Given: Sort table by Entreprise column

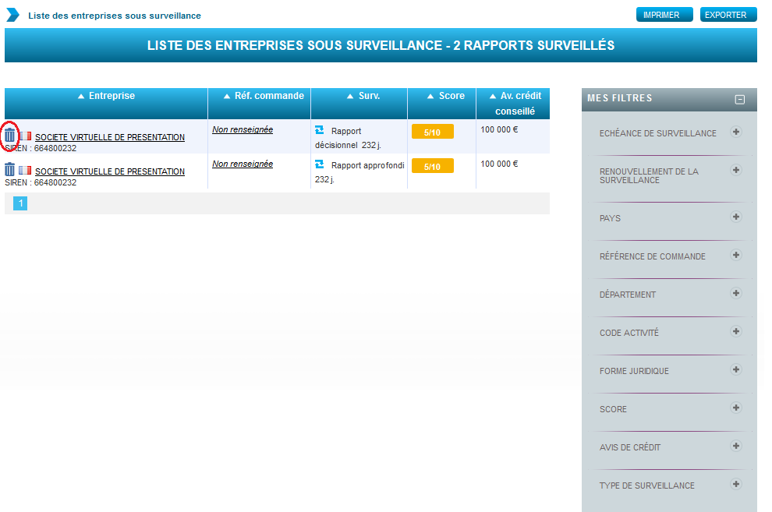Looking at the screenshot, I should (106, 96).
